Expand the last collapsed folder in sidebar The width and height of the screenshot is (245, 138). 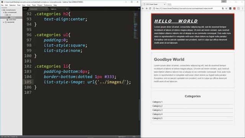3,22
